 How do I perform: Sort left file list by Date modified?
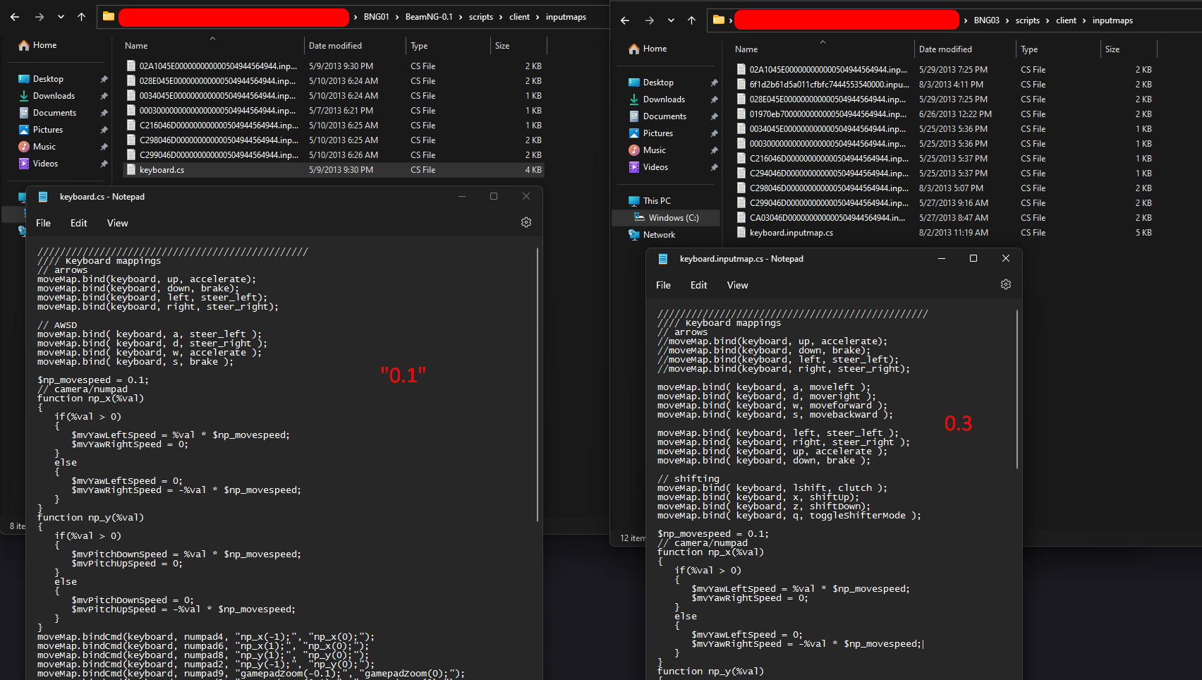(335, 46)
